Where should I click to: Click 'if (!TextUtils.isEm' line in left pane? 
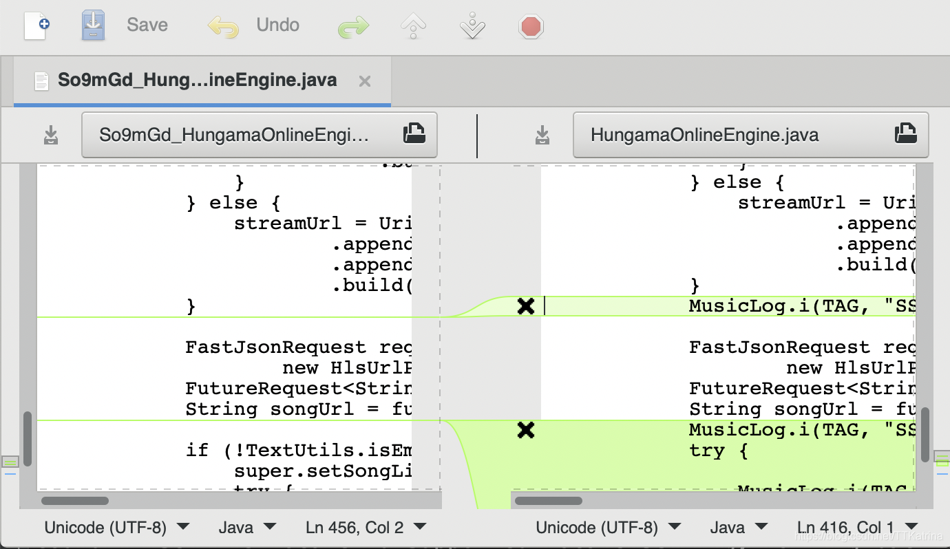[x=299, y=451]
